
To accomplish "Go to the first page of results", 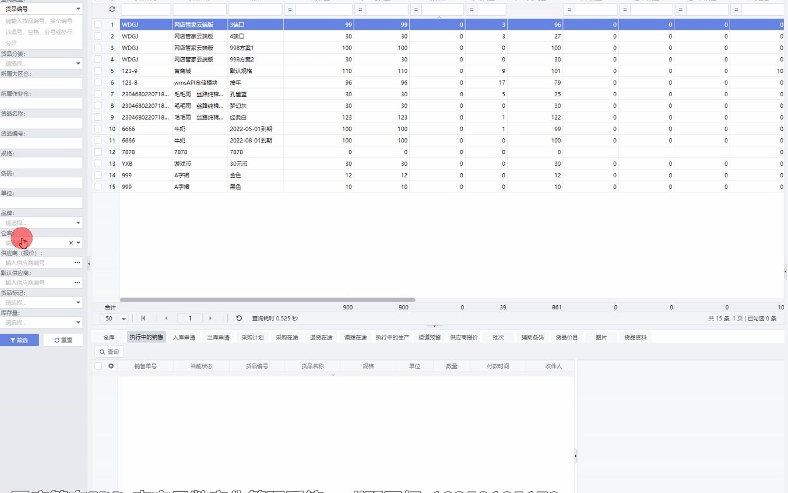I will pyautogui.click(x=143, y=318).
